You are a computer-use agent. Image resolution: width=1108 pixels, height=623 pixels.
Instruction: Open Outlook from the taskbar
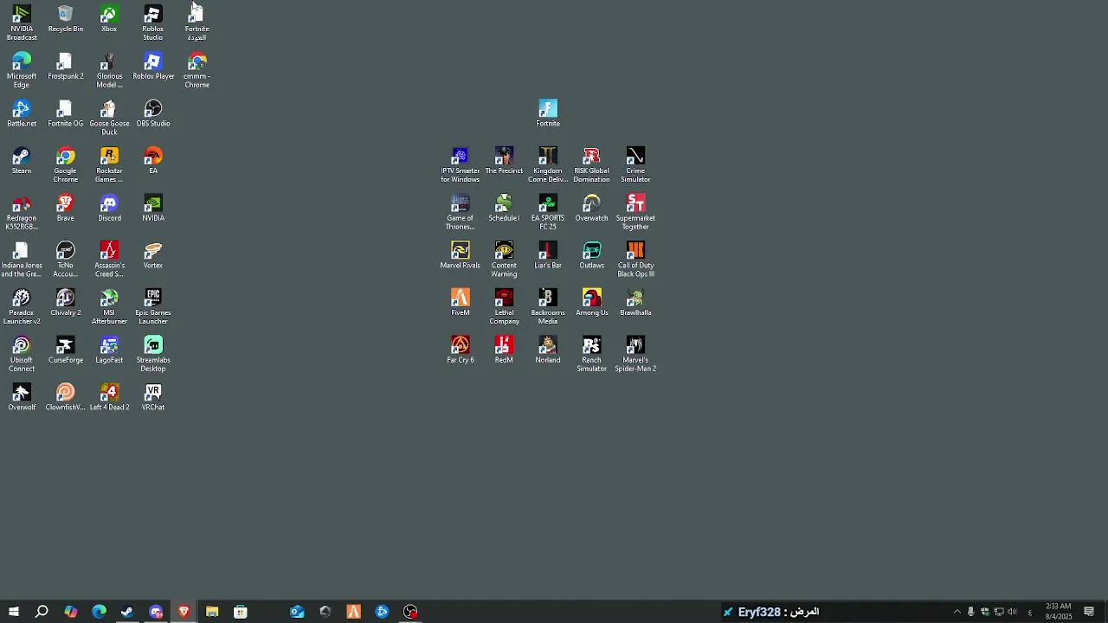coord(297,612)
